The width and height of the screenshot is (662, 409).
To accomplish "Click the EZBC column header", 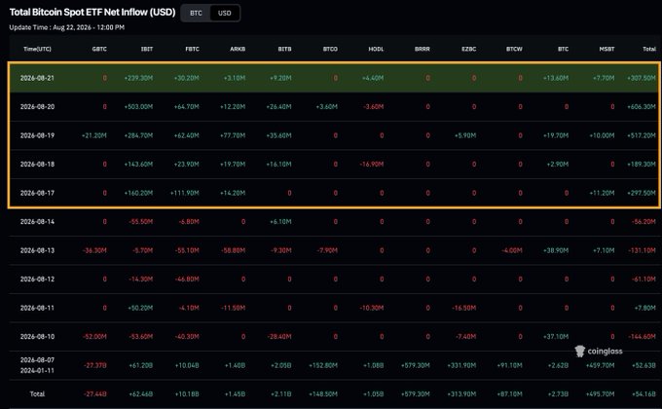I will click(x=468, y=49).
